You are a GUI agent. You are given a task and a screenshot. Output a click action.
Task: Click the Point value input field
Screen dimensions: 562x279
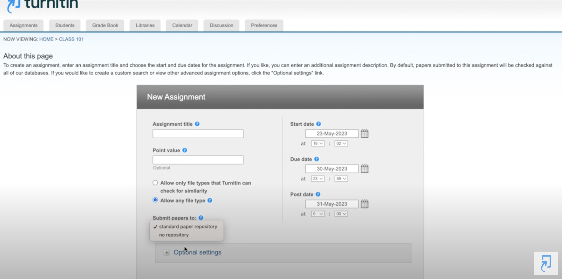coord(198,160)
